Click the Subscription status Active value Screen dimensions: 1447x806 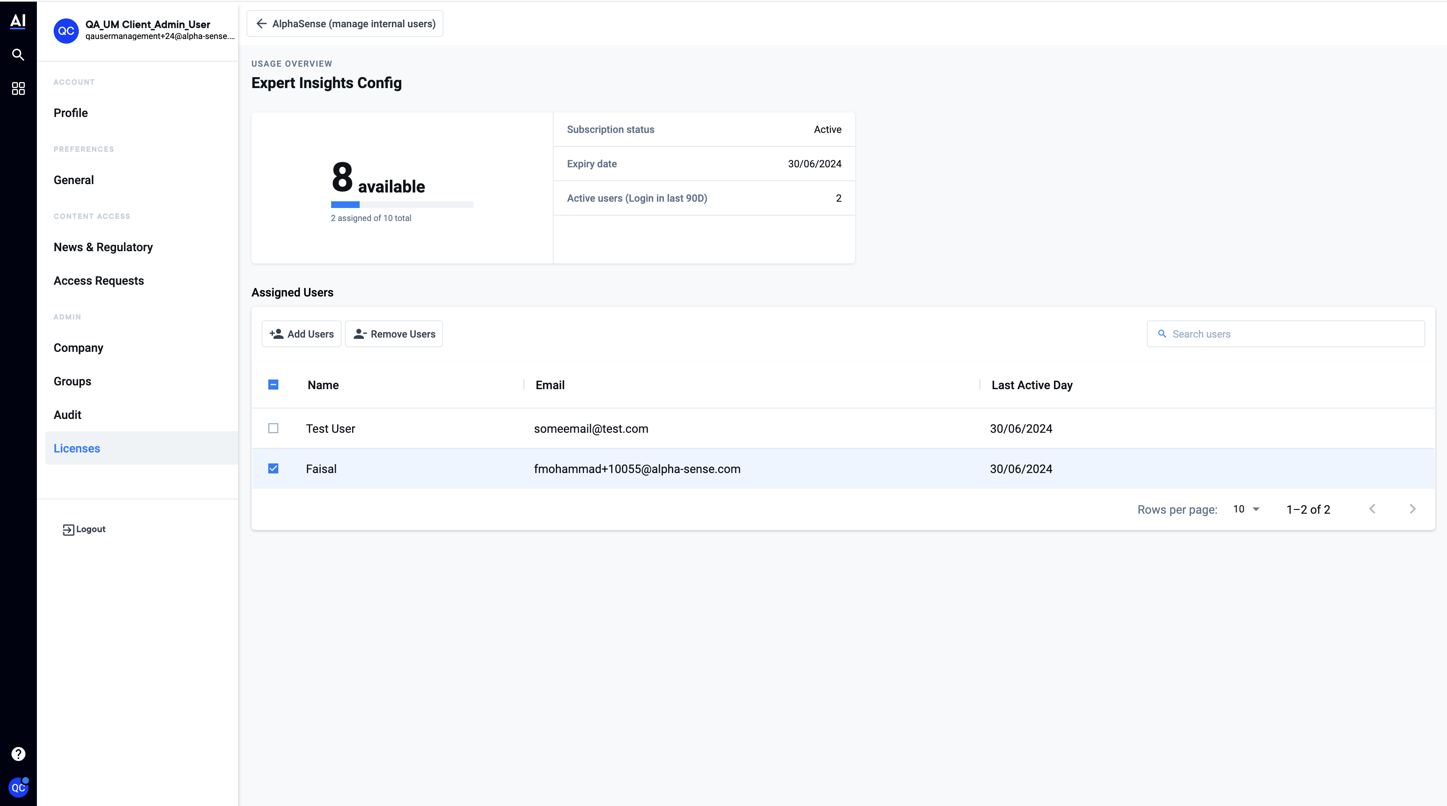[x=827, y=129]
